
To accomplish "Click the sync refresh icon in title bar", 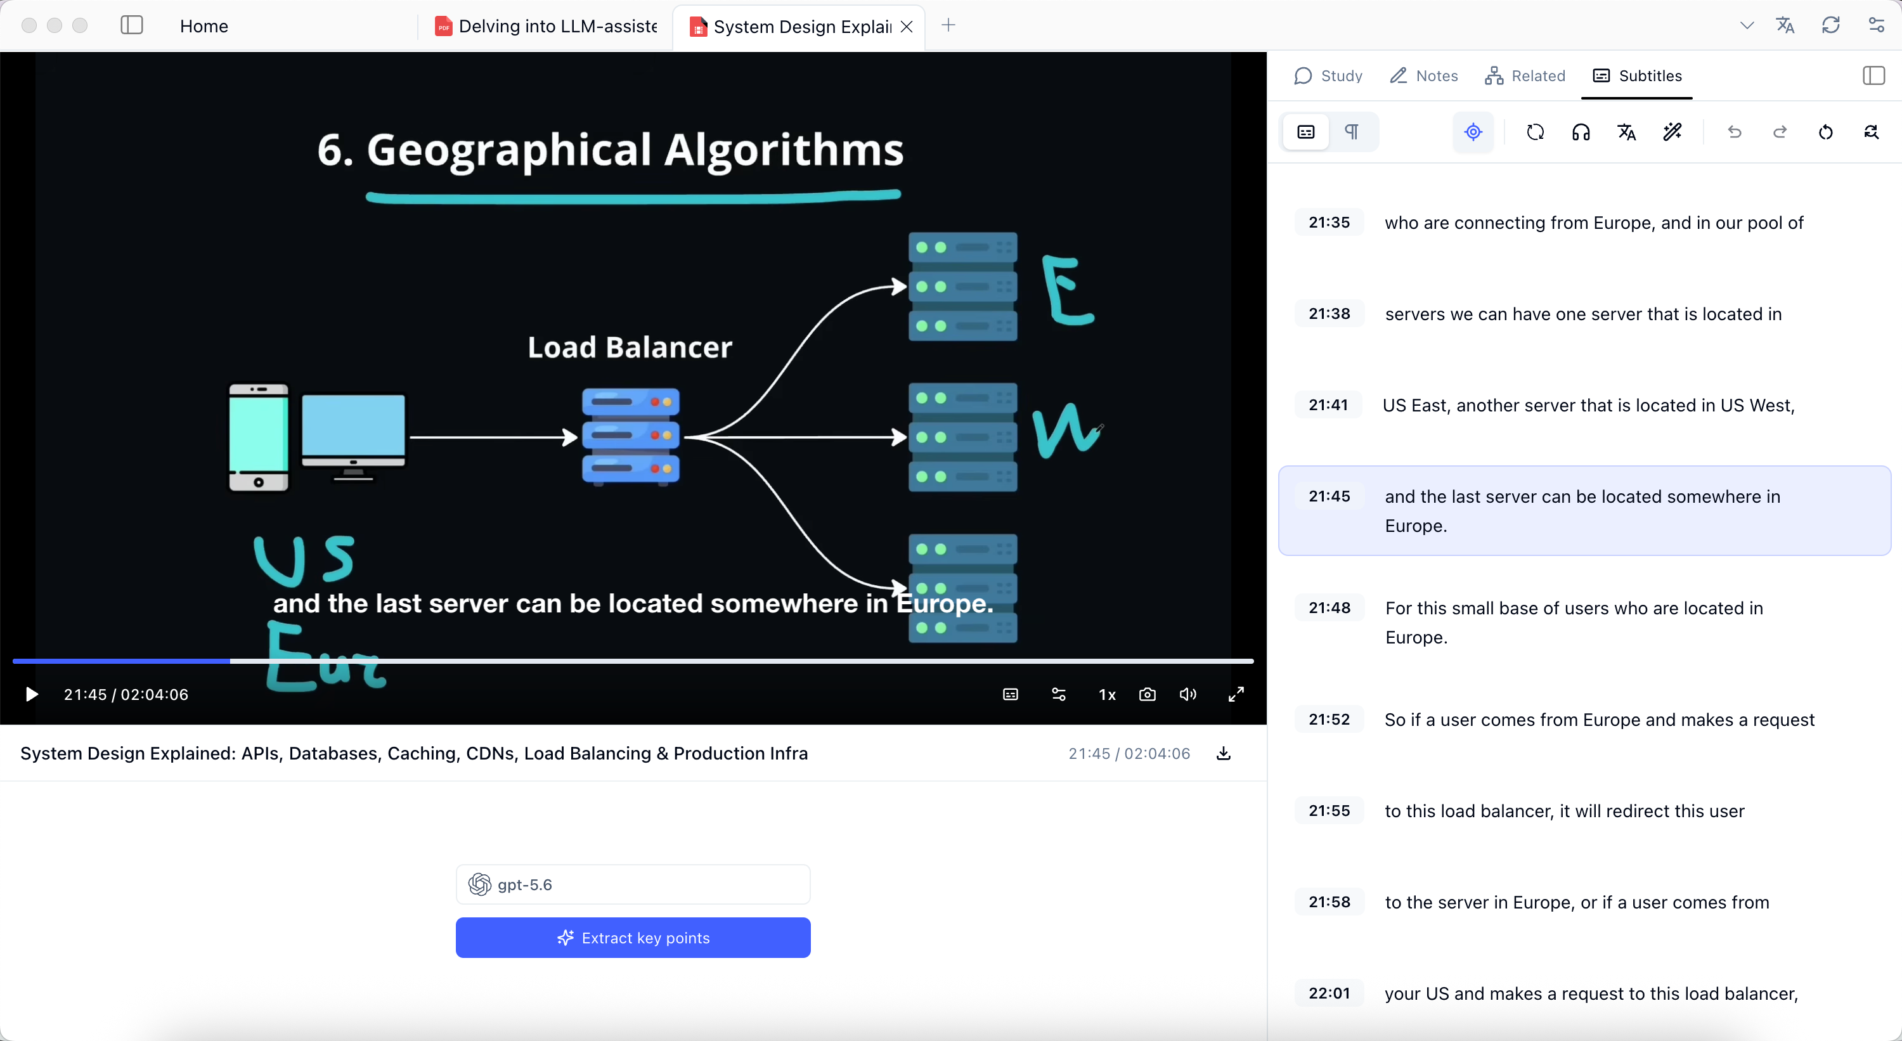I will coord(1831,25).
